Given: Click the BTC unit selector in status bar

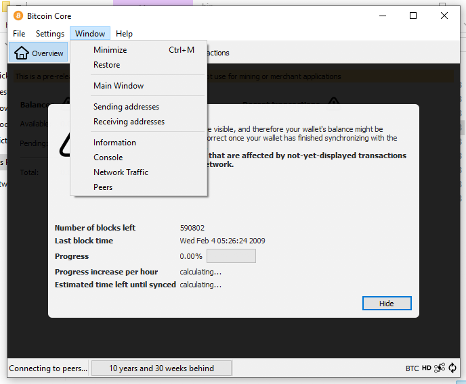Looking at the screenshot, I should [x=412, y=368].
